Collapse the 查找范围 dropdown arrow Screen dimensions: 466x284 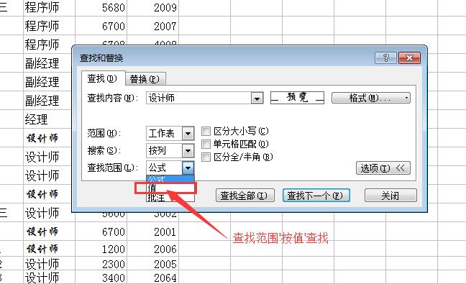pos(188,168)
